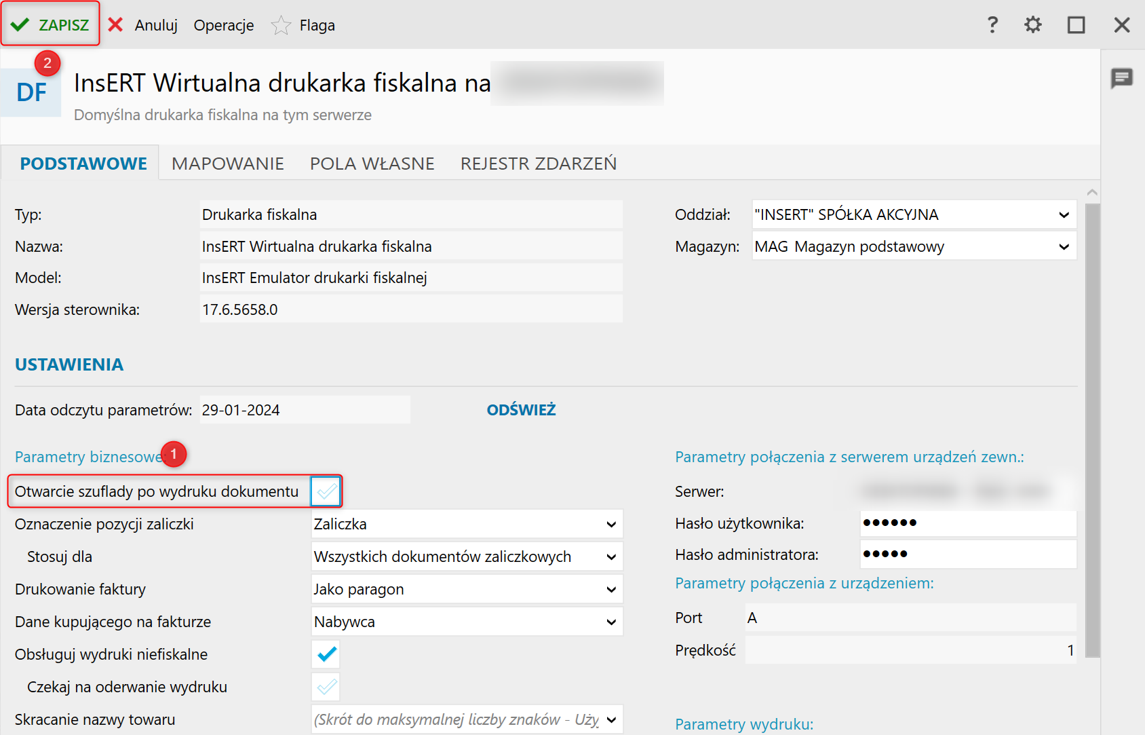This screenshot has width=1145, height=735.
Task: Click the Prędkość value field
Action: 910,650
